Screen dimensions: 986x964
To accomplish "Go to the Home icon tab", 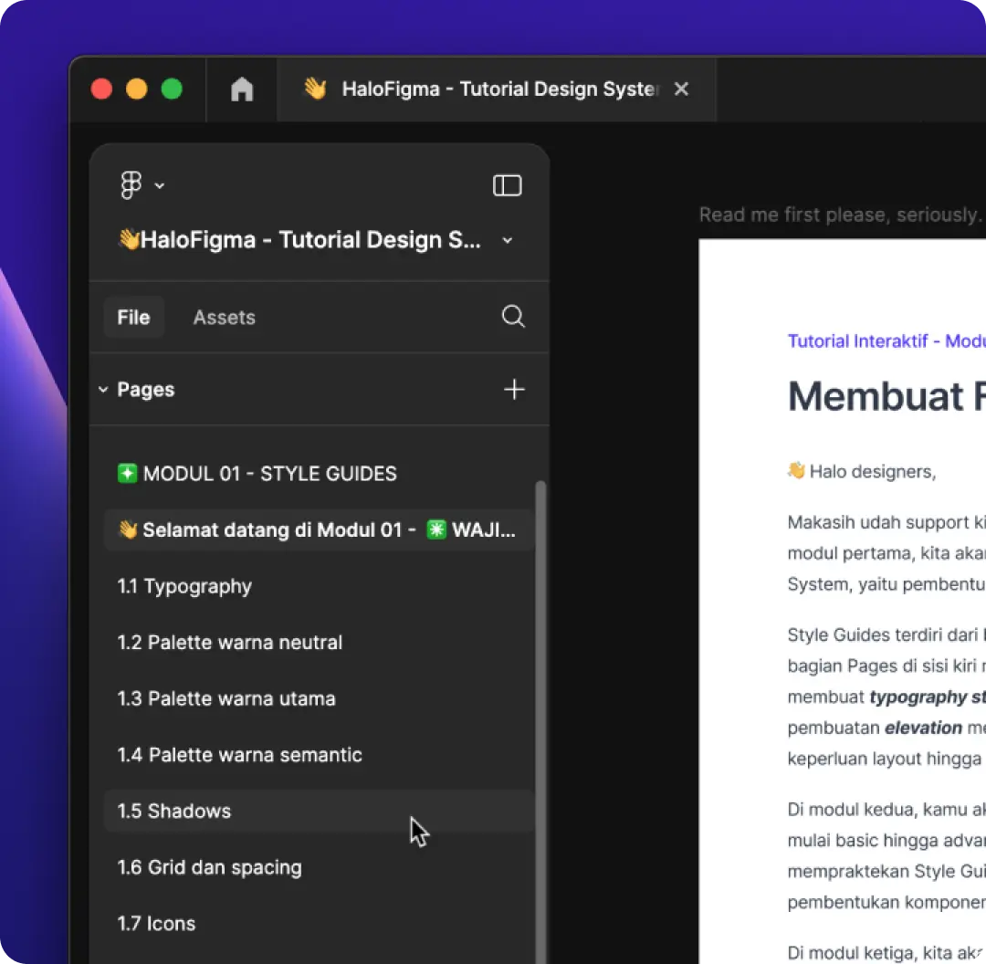I will [241, 89].
